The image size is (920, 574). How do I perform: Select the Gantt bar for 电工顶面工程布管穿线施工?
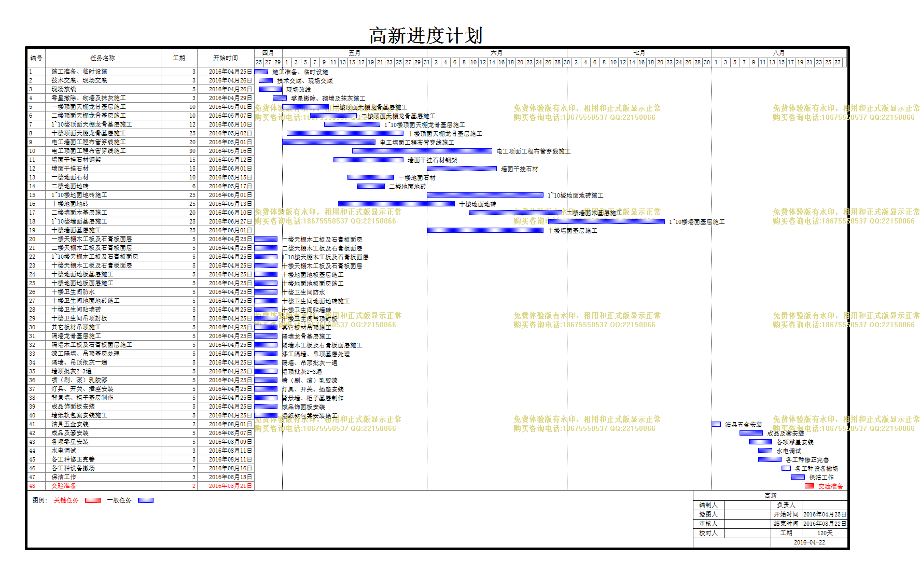(x=422, y=151)
